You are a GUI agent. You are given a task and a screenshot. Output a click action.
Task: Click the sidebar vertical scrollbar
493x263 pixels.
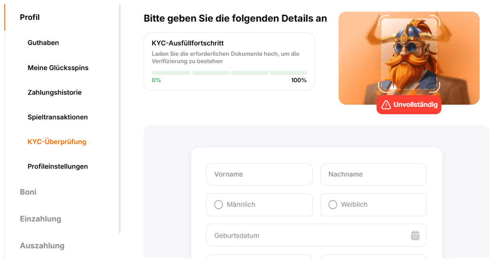pos(120,118)
